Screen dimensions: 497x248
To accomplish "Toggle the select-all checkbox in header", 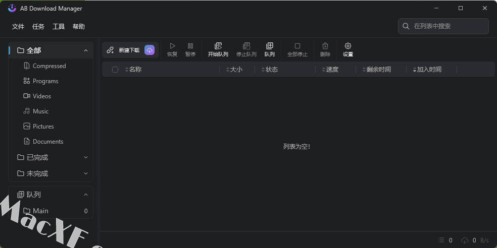I will pyautogui.click(x=115, y=70).
